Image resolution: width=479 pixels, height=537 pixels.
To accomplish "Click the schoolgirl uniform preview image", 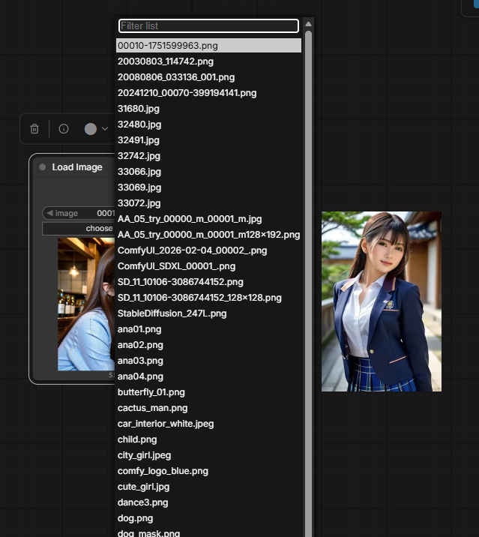I will point(382,301).
